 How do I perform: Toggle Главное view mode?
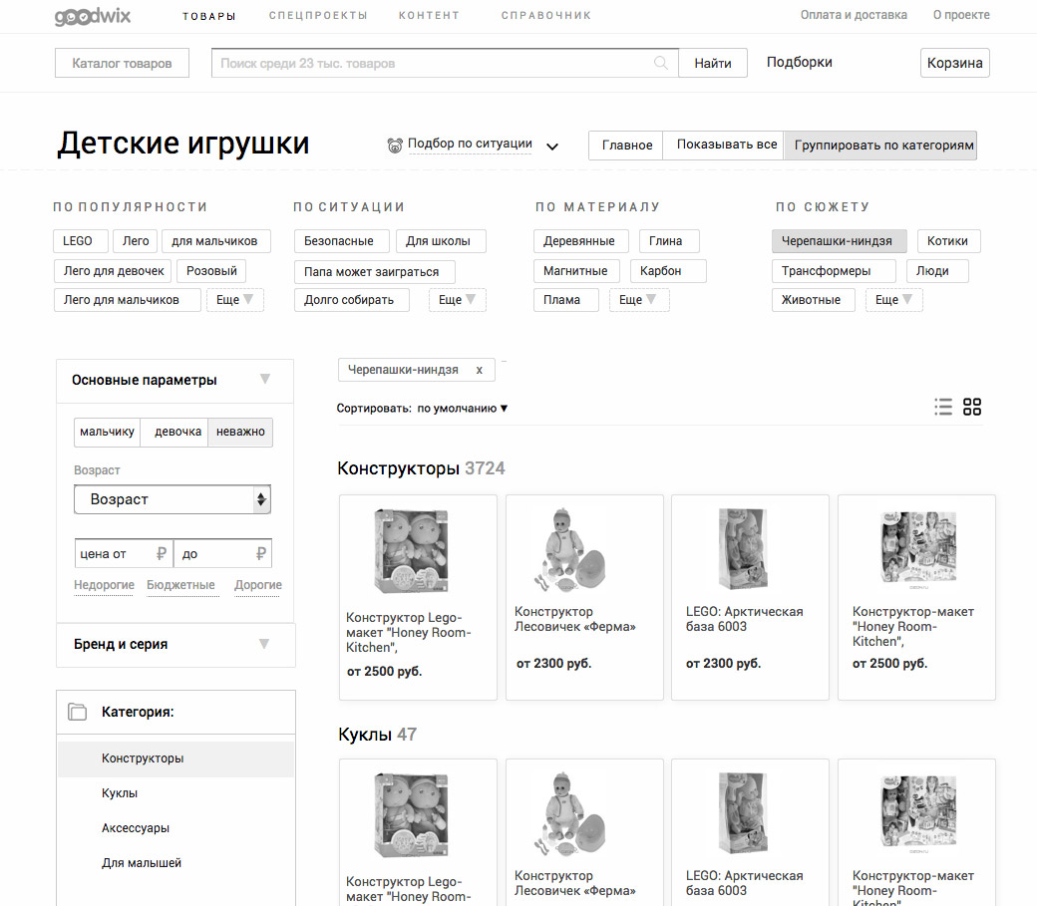626,145
